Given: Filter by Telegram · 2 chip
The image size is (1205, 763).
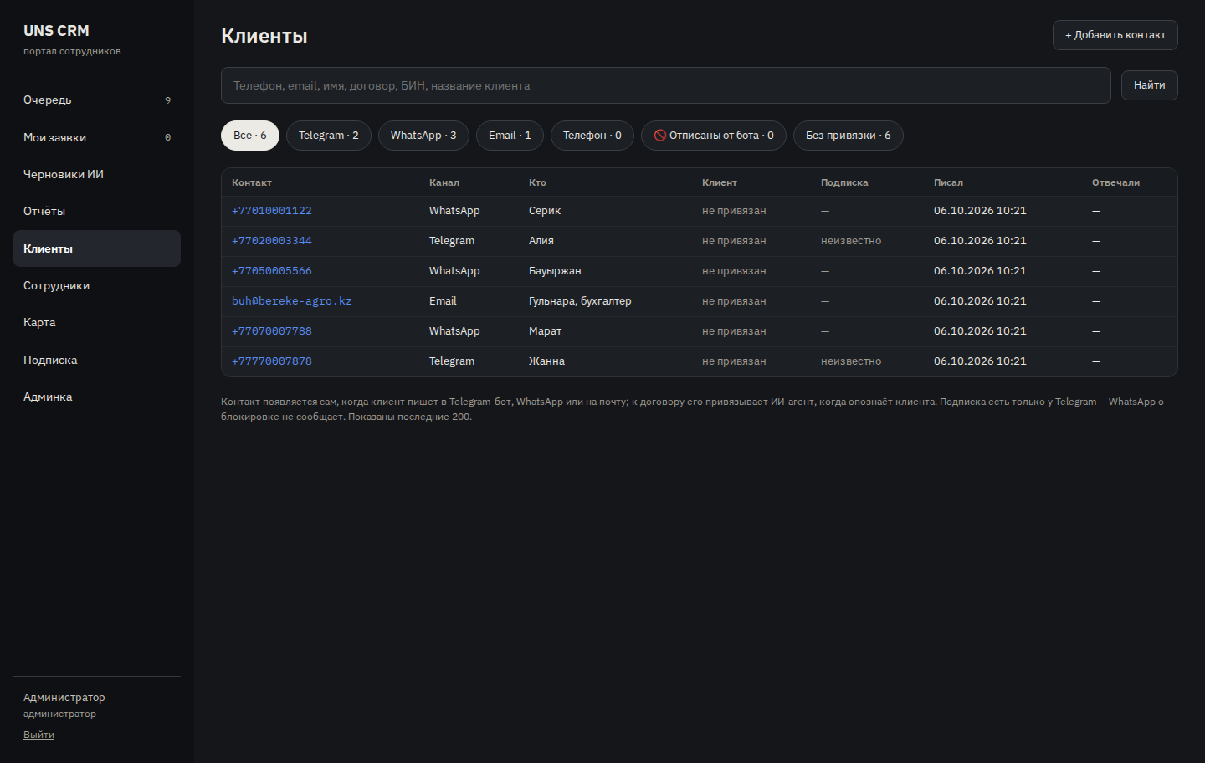Looking at the screenshot, I should pyautogui.click(x=328, y=136).
